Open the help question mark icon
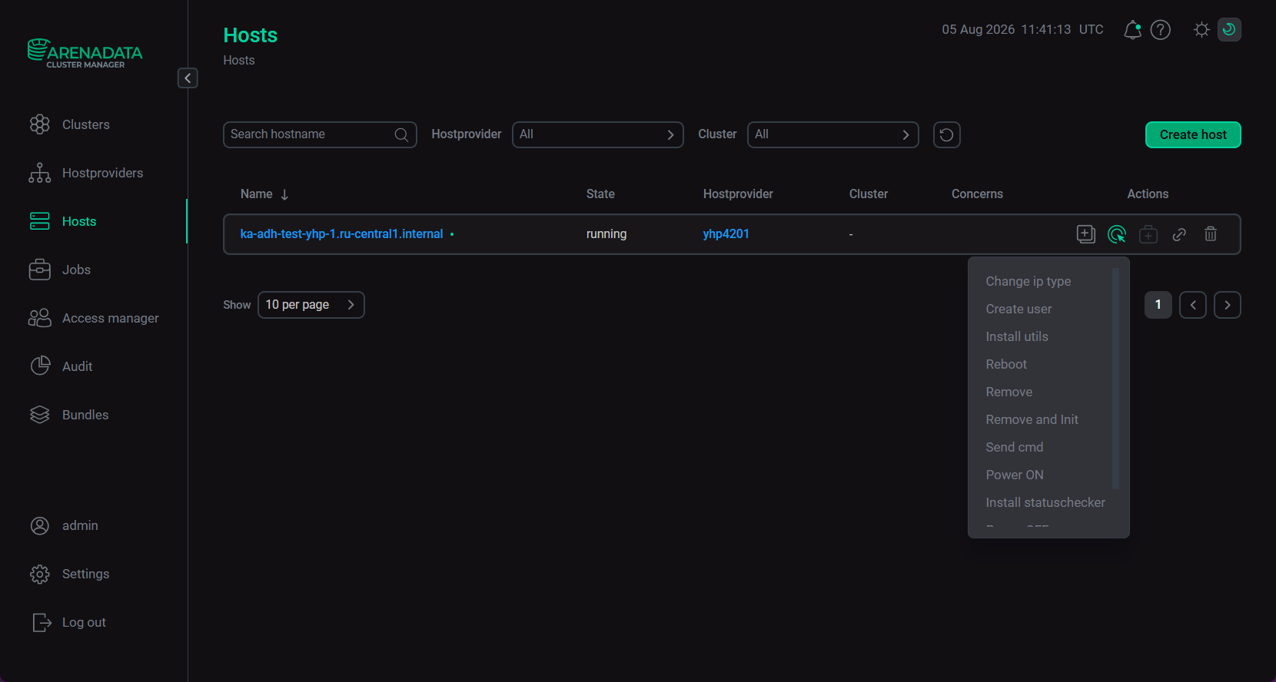The image size is (1276, 682). point(1161,30)
